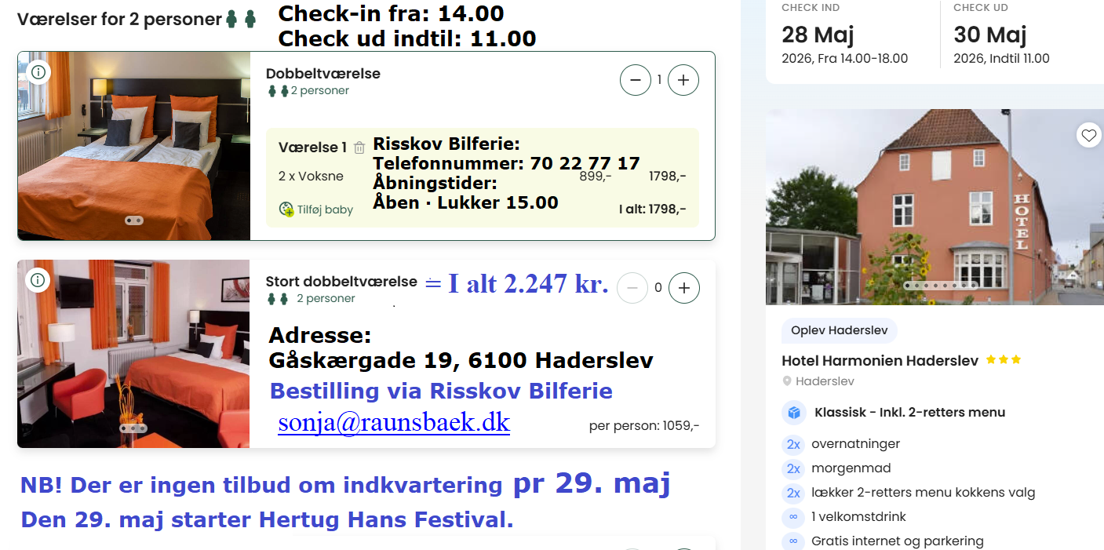Open Hotel Harmonien Haderslev title link
Image resolution: width=1104 pixels, height=550 pixels.
880,361
